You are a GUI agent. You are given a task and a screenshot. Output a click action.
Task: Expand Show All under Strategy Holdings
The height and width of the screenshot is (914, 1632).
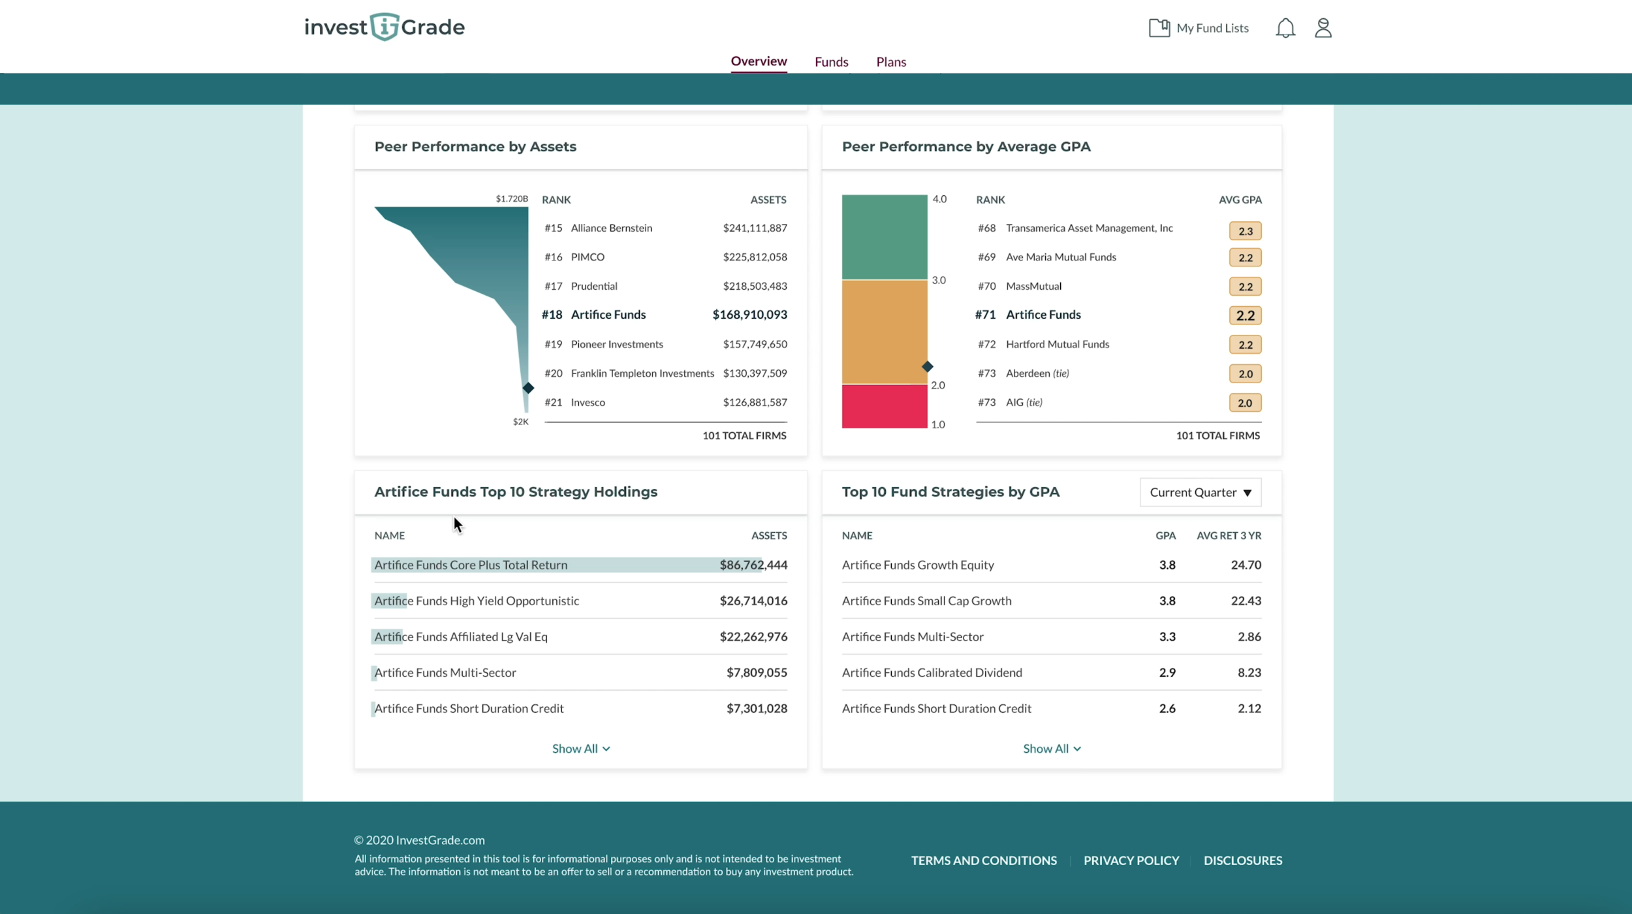pyautogui.click(x=580, y=749)
